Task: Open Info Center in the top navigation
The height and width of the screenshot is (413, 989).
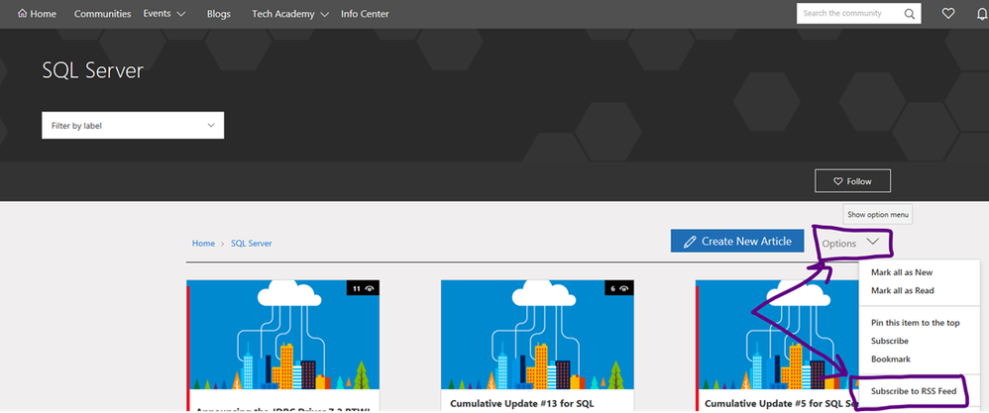Action: tap(365, 13)
